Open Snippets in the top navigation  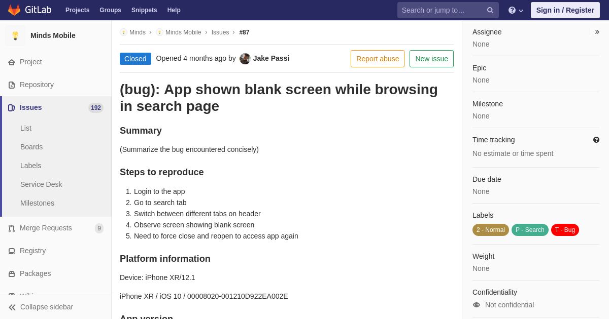tap(144, 10)
